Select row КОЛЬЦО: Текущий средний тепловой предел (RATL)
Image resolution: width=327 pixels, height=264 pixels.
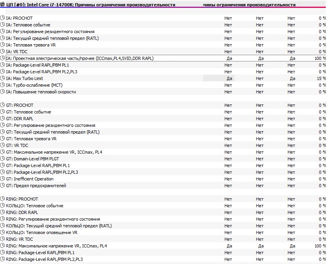[x=163, y=226]
